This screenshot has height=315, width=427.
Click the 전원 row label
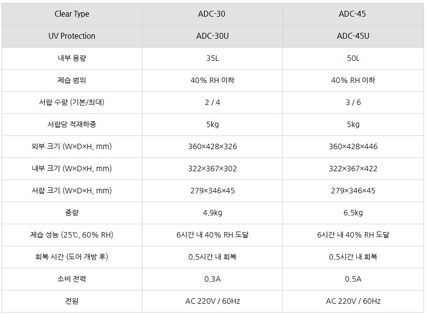click(72, 301)
